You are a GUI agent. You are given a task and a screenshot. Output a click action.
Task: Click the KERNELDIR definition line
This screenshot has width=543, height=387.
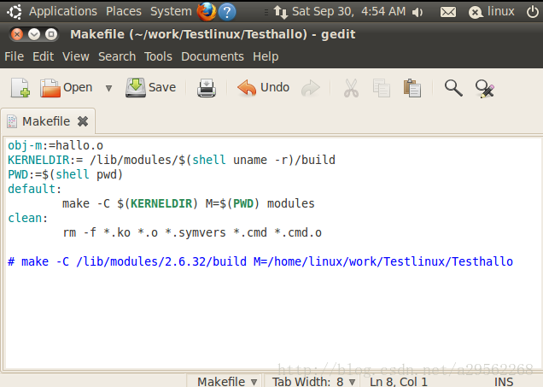click(172, 160)
